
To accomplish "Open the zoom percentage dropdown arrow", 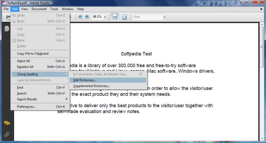I will coord(105,17).
